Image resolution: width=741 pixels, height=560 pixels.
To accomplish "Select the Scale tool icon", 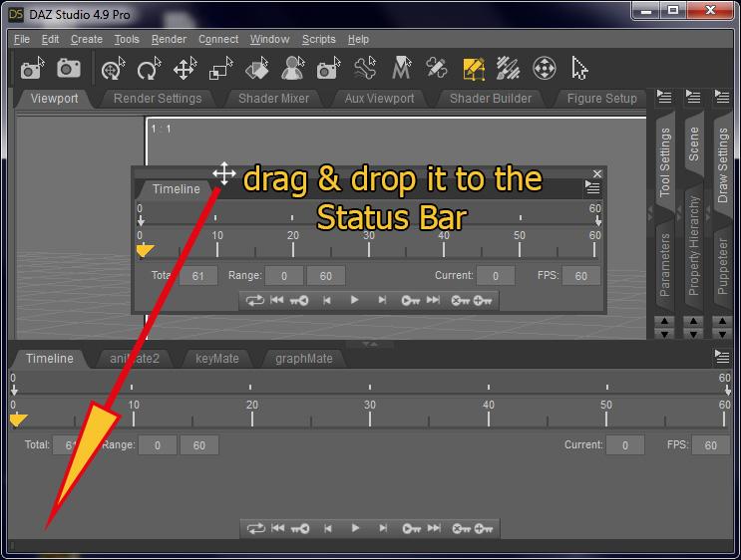I will (x=220, y=69).
